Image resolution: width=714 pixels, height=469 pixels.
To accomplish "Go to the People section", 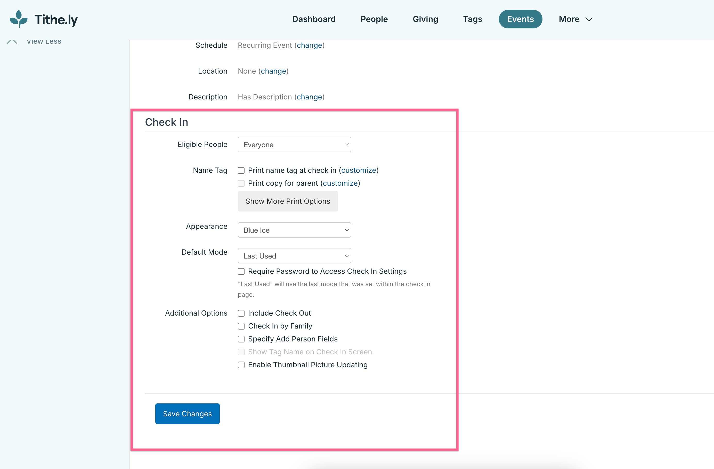I will [374, 19].
